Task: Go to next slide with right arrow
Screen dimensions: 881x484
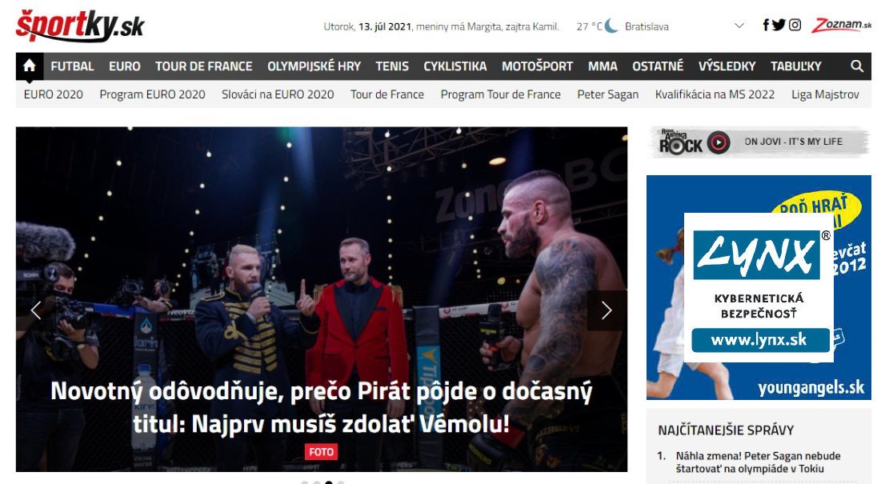Action: (x=607, y=310)
